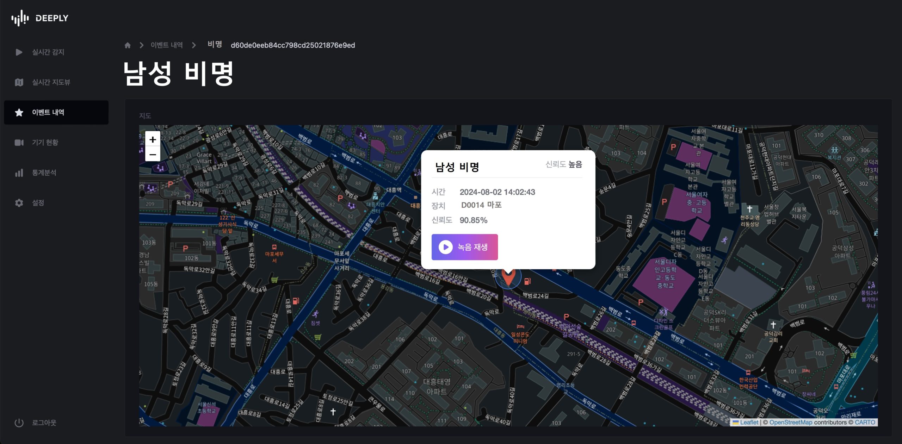Click the map icon next to 실시간 지도뷰
The image size is (902, 444).
[19, 82]
